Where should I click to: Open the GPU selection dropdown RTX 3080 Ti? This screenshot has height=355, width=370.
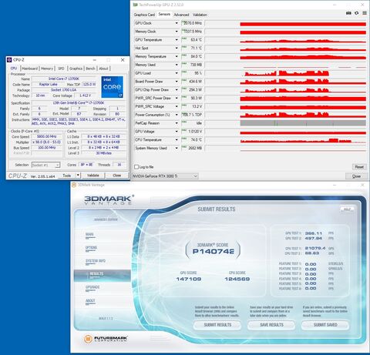point(165,176)
